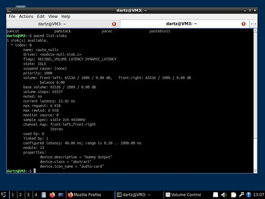This screenshot has height=199, width=265.
Task: Click the line 'current latency: 25.92 ms'
Action: [x=49, y=101]
